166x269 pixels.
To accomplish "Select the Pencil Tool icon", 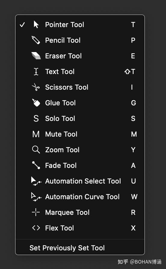I will point(36,40).
